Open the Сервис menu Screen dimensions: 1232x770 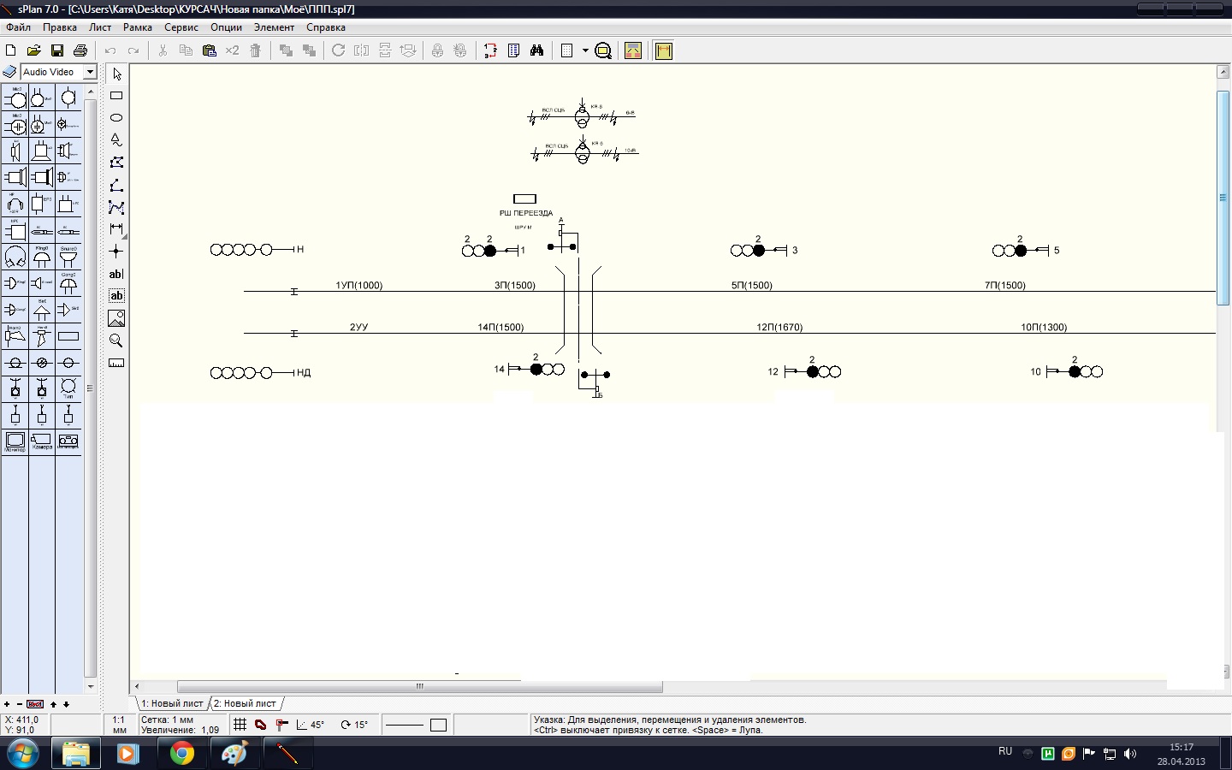[x=181, y=27]
